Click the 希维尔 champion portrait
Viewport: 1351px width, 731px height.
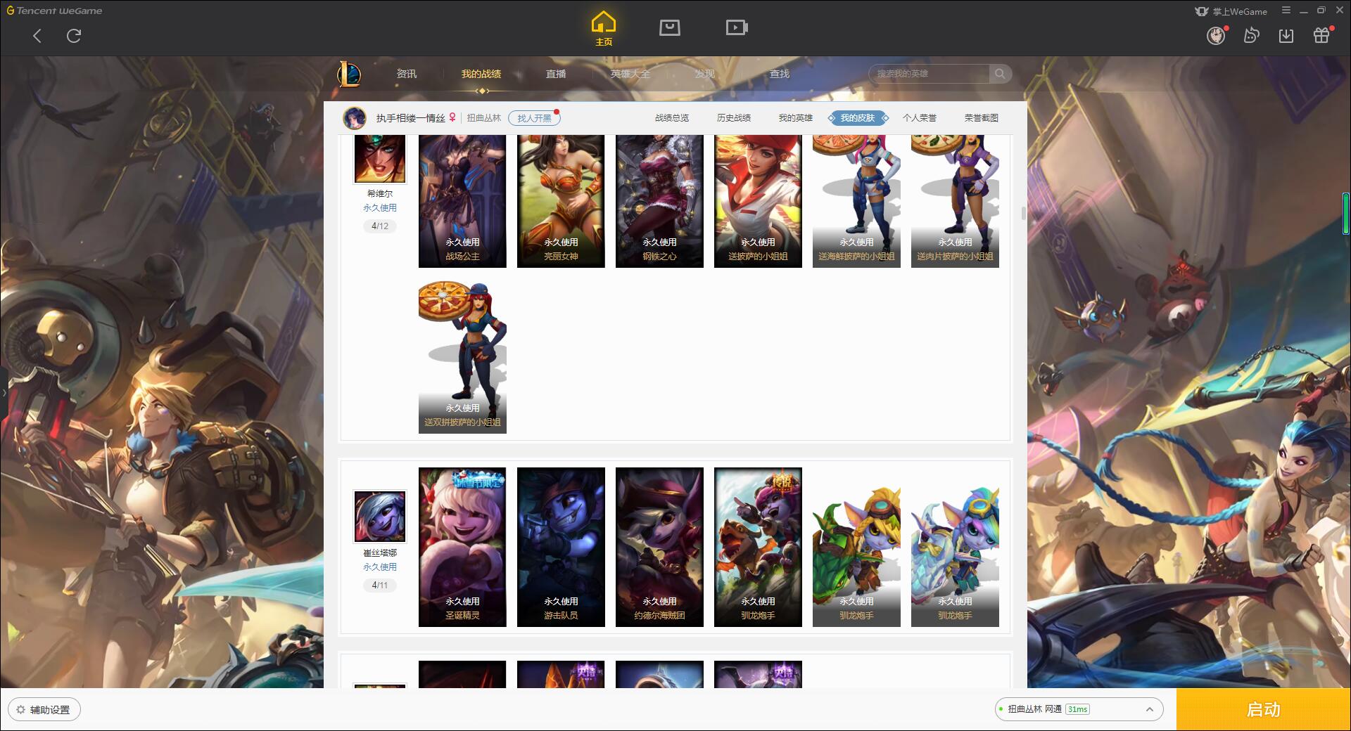point(380,159)
